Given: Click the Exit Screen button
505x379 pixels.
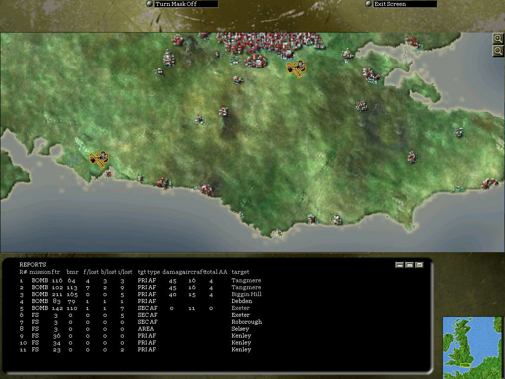Looking at the screenshot, I should click(405, 4).
